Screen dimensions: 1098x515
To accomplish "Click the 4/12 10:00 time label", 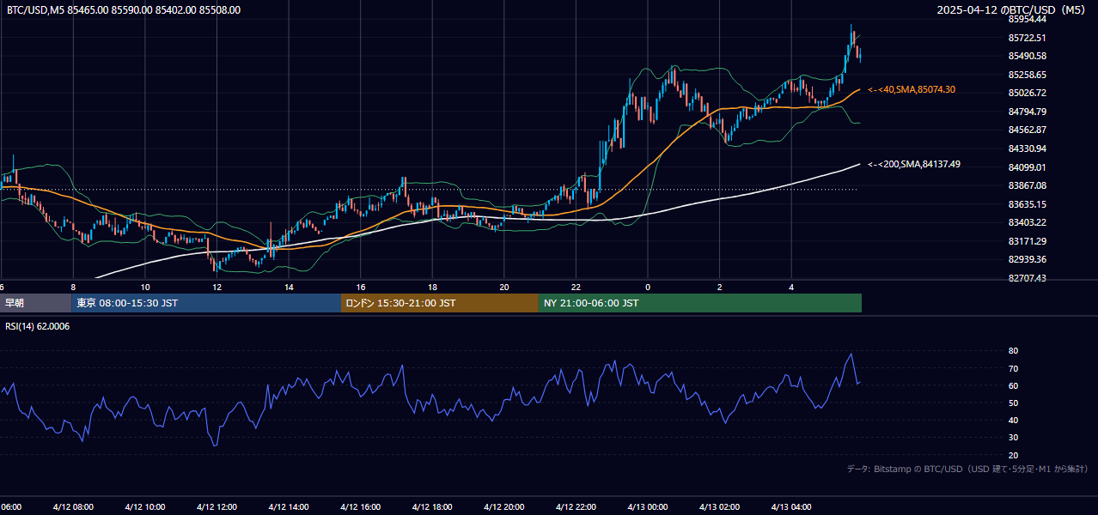I will click(x=145, y=507).
